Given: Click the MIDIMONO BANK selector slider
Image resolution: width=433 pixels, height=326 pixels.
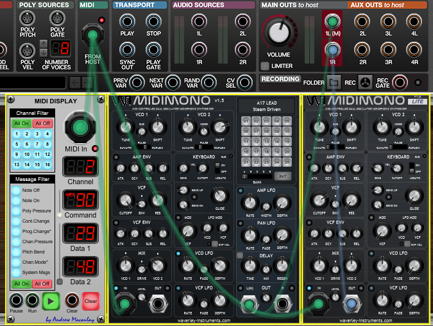Looking at the screenshot, I should [x=257, y=176].
